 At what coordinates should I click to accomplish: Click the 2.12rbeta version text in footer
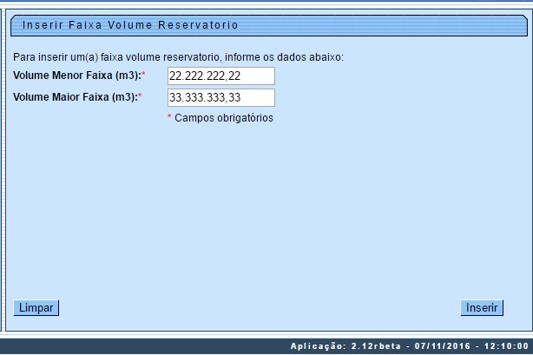click(x=376, y=346)
